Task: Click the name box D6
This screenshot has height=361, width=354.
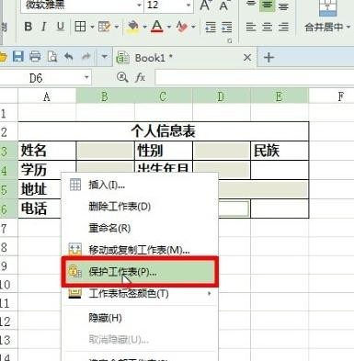Action: tap(36, 78)
